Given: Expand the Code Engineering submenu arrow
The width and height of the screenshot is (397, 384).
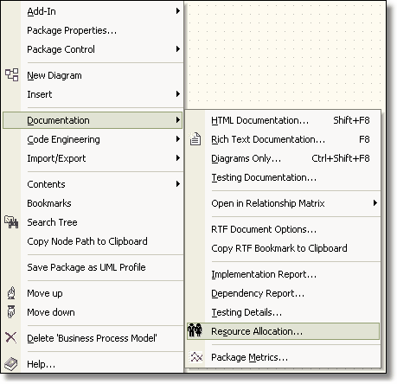Looking at the screenshot, I should pyautogui.click(x=178, y=139).
